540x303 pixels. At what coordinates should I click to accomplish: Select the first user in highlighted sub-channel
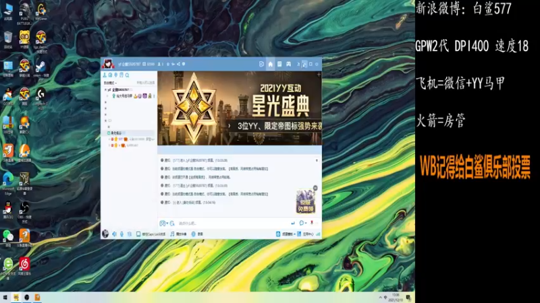[131, 139]
